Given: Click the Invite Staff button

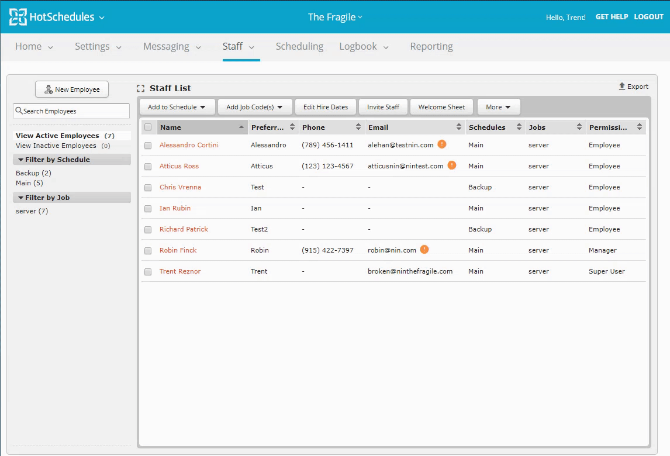Looking at the screenshot, I should [384, 107].
